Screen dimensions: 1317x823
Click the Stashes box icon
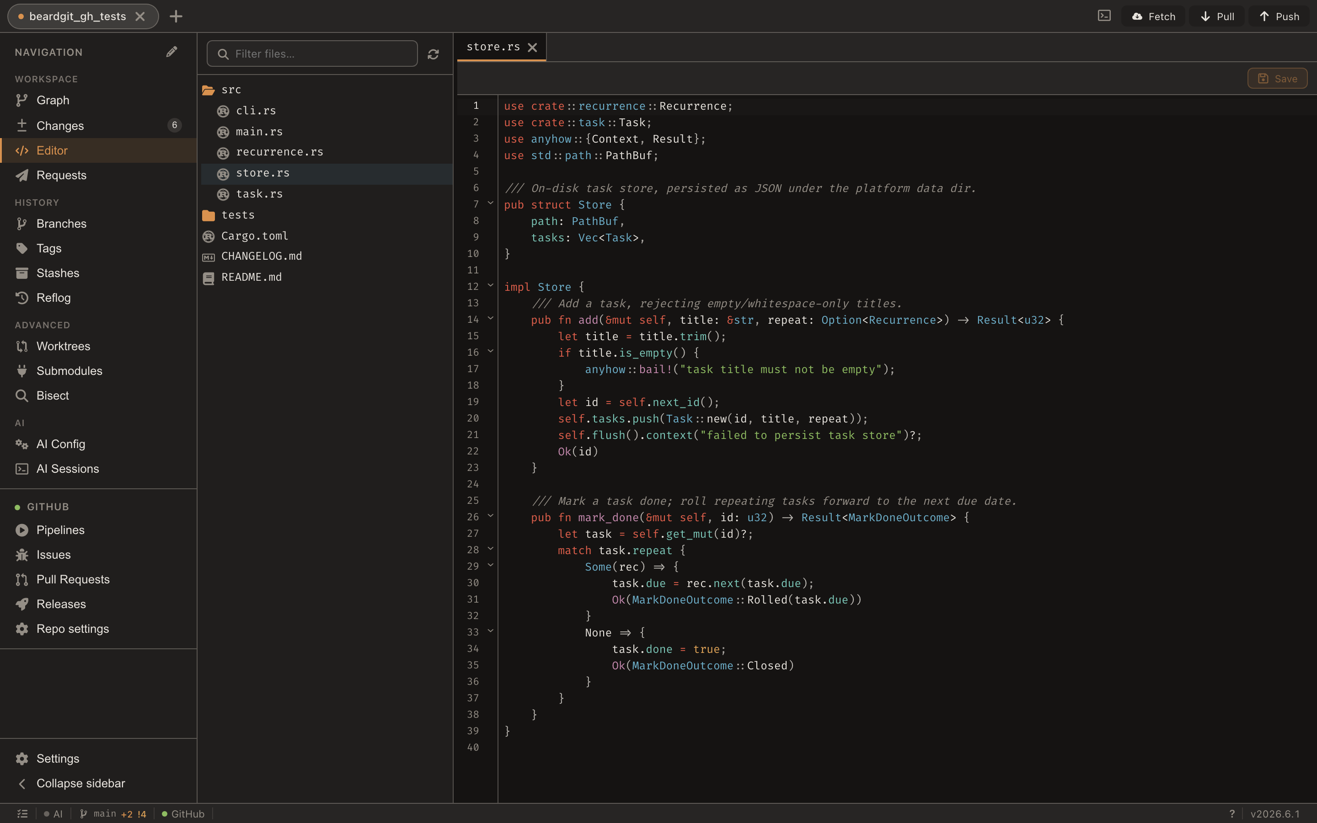(22, 273)
